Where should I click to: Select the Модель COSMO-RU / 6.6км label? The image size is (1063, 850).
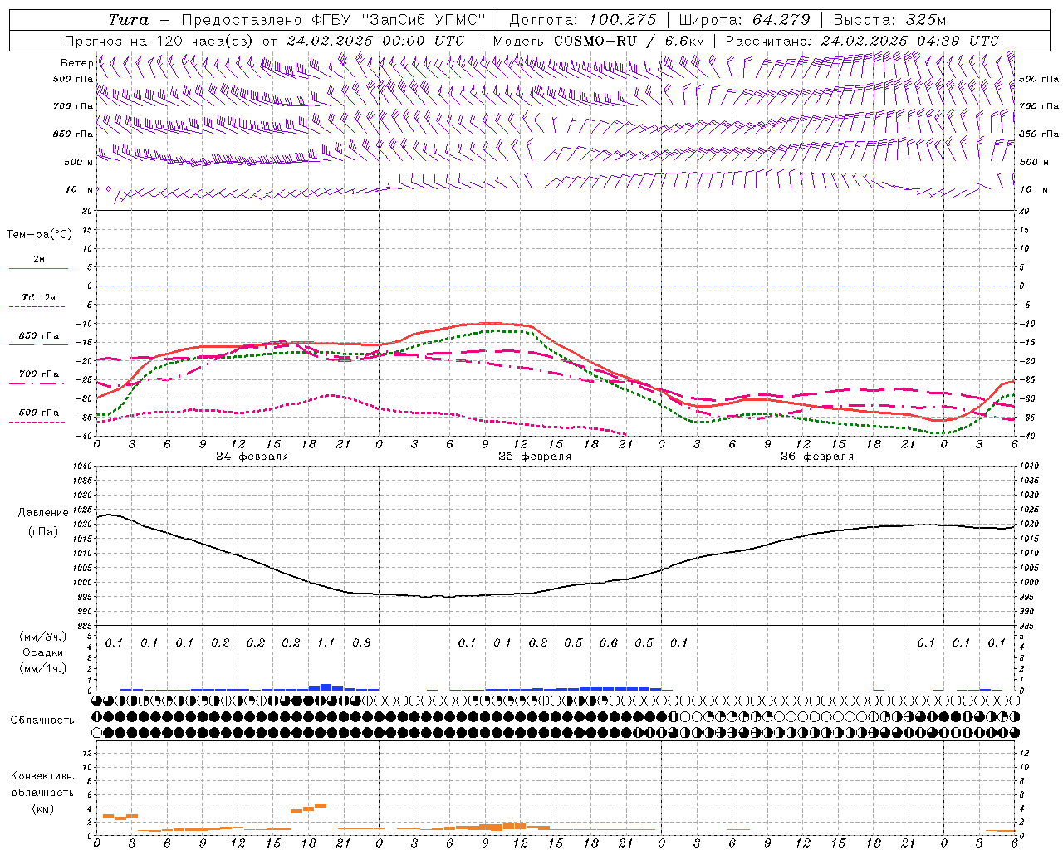[x=598, y=41]
